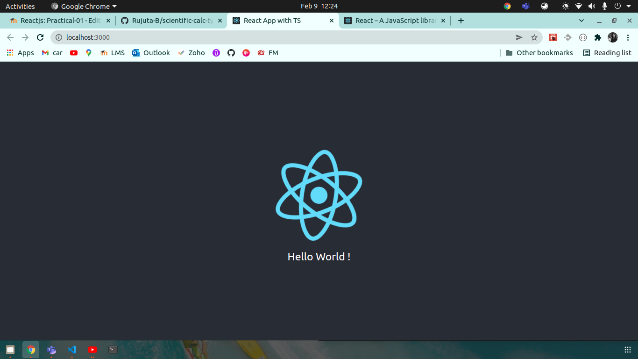The image size is (638, 359).
Task: Open Terminal from the dock
Action: 113,350
